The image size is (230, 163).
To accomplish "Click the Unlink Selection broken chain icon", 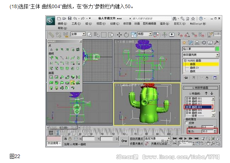I will point(58,35).
